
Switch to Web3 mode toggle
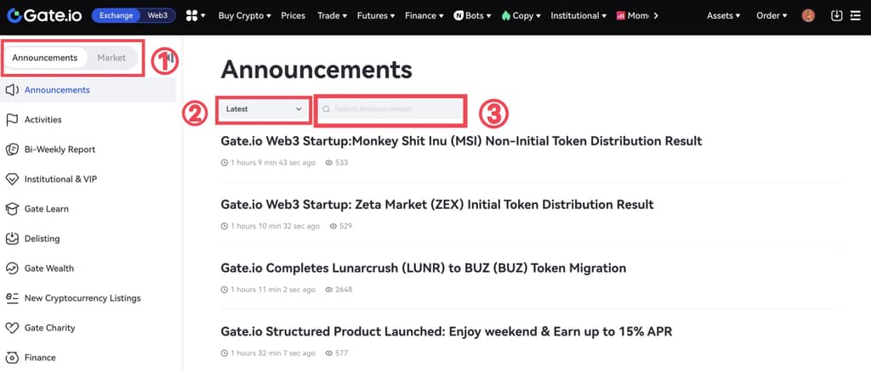click(x=157, y=15)
